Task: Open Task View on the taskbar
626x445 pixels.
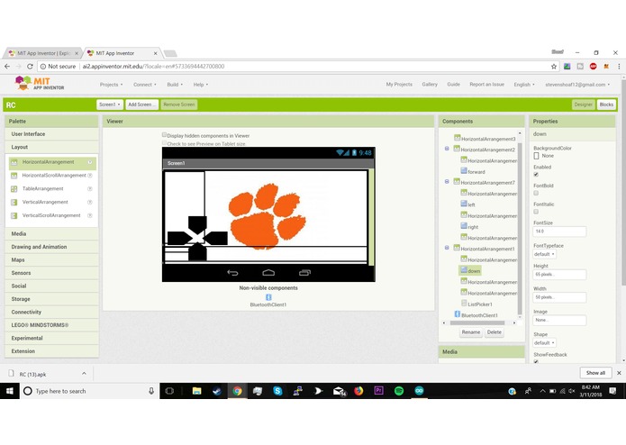Action: point(169,391)
